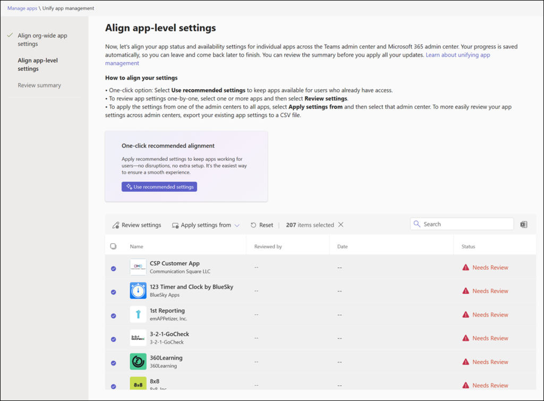Click warning icon in 360Learning row

(x=465, y=362)
